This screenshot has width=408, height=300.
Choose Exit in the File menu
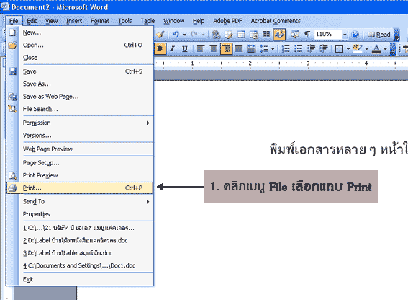pos(80,279)
